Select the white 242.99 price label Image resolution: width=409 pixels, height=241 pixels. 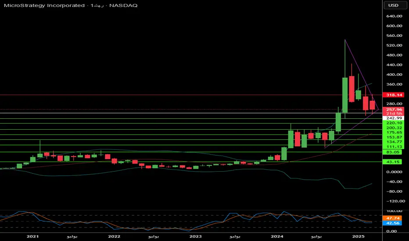[393, 118]
